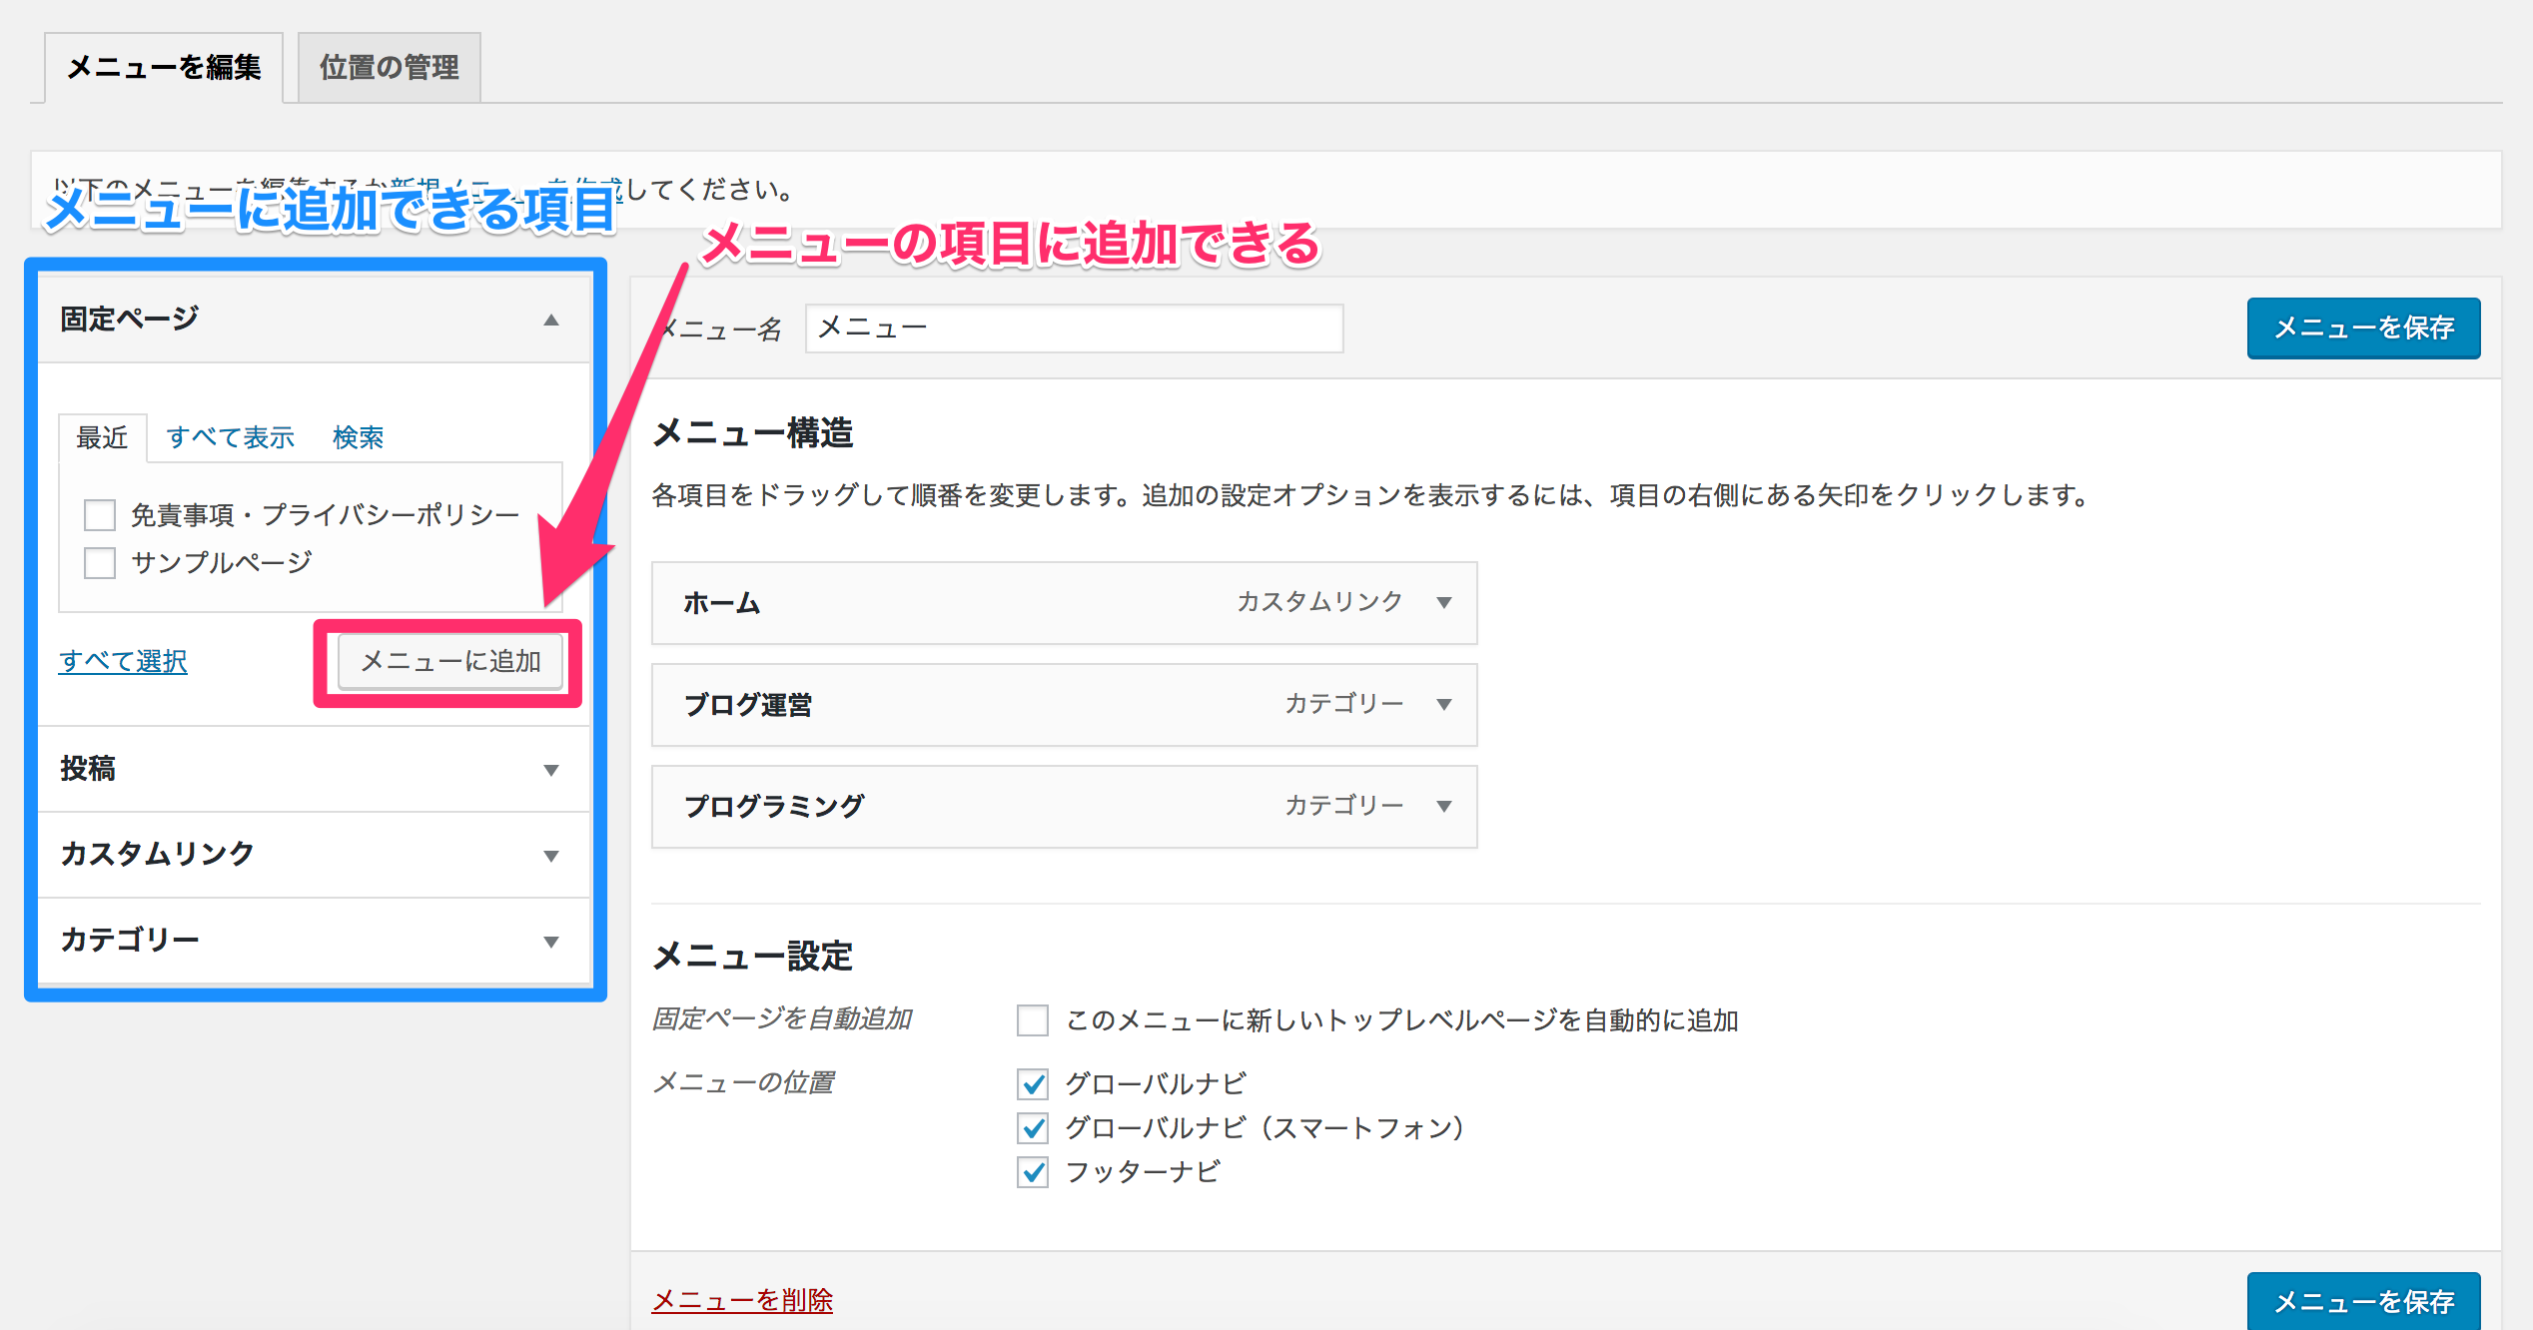
Task: Enable auto-add top-level pages checkbox
Action: tap(1032, 1020)
